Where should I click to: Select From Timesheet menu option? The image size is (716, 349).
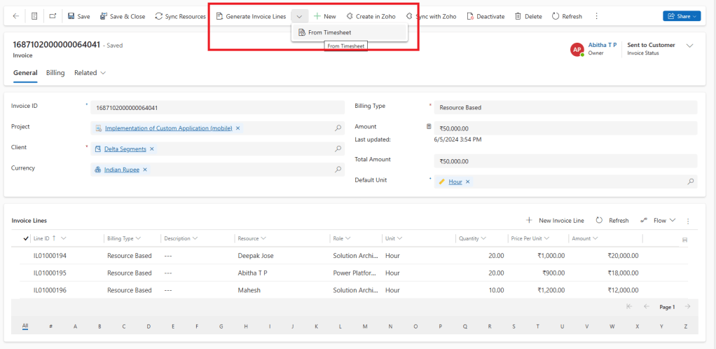(x=329, y=32)
